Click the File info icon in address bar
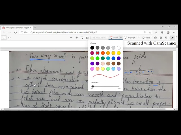Screen dimensions: 181x135 [22, 33]
